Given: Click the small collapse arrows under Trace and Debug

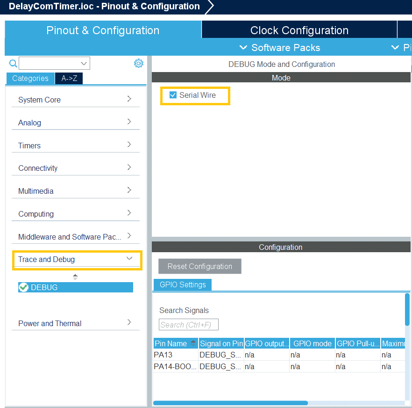Looking at the screenshot, I should (75, 277).
